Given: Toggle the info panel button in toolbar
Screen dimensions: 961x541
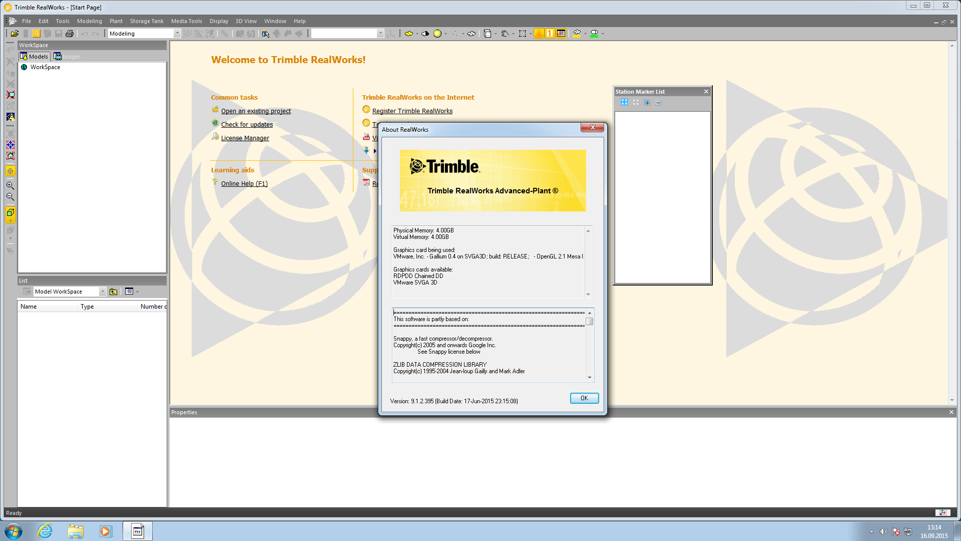Looking at the screenshot, I should [x=561, y=34].
